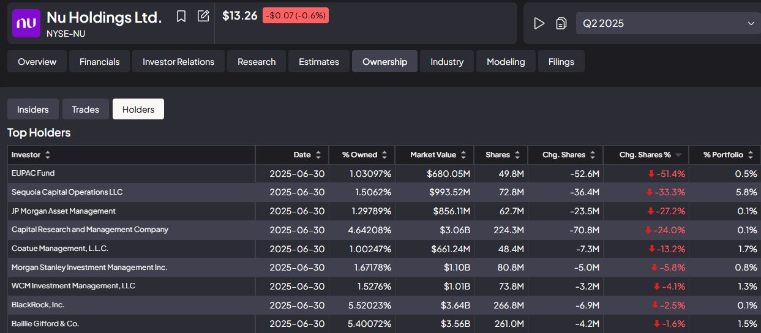This screenshot has width=761, height=333.
Task: Click the 5.52023% owned cell
Action: [371, 305]
